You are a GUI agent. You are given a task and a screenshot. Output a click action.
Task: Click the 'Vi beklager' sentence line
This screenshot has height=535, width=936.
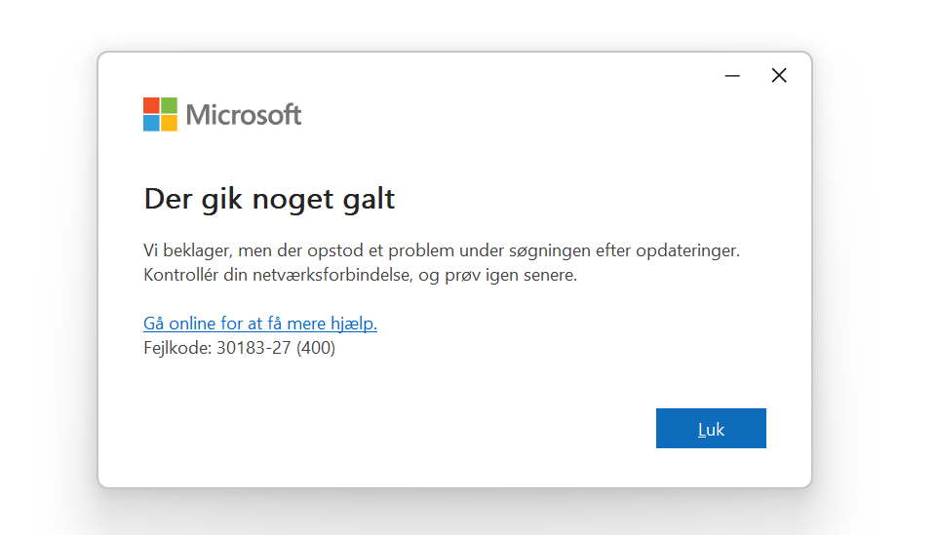pyautogui.click(x=442, y=250)
